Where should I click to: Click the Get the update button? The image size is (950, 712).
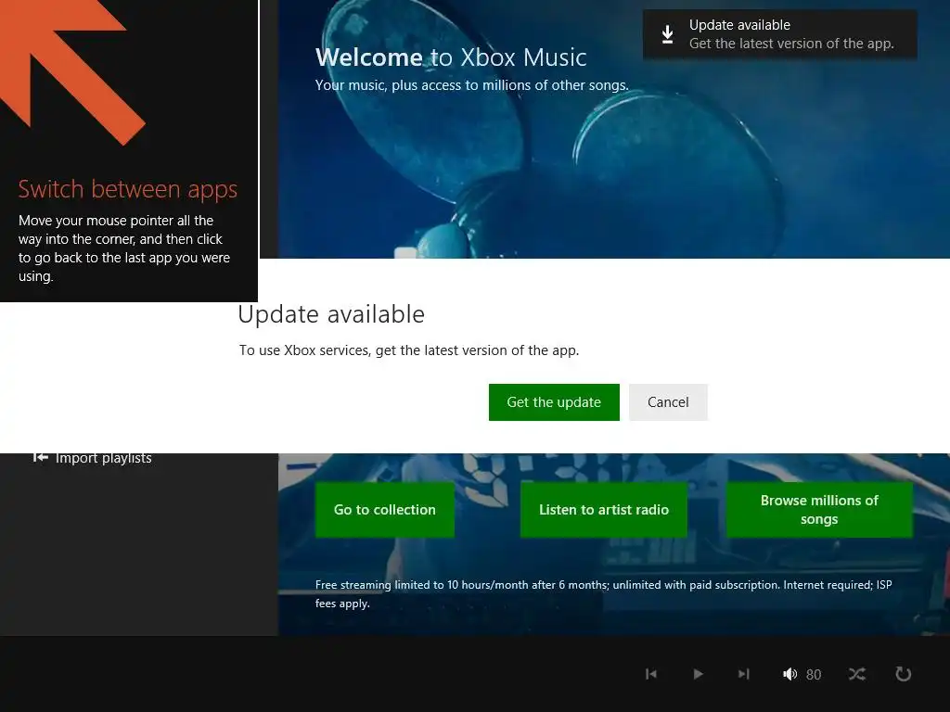(554, 402)
